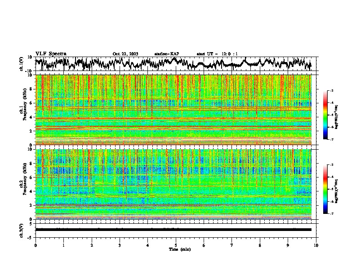
Task: Click the "VLF Spectra" plot title
Action: [51, 54]
